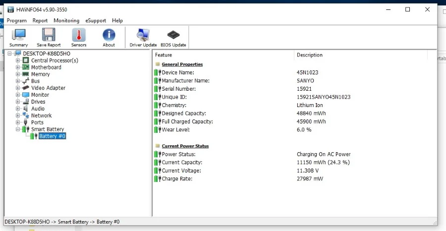Expand the Memory node
Image resolution: width=446 pixels, height=231 pixels.
click(x=18, y=74)
